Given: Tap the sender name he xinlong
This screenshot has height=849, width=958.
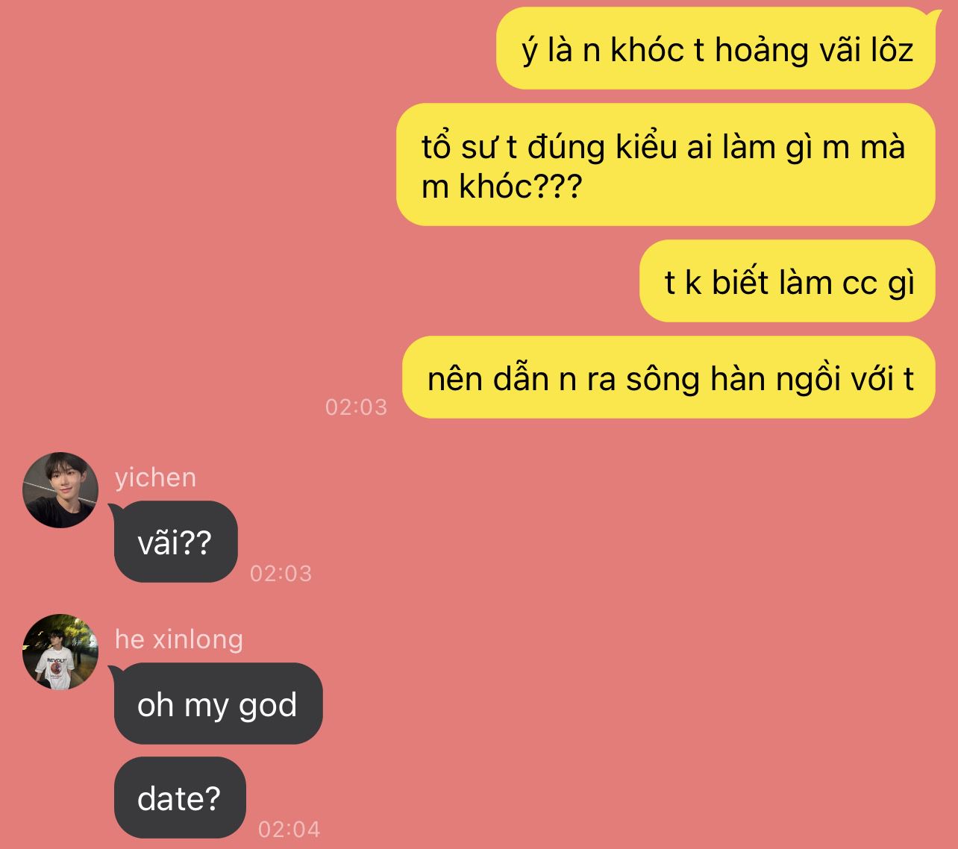Looking at the screenshot, I should click(178, 639).
